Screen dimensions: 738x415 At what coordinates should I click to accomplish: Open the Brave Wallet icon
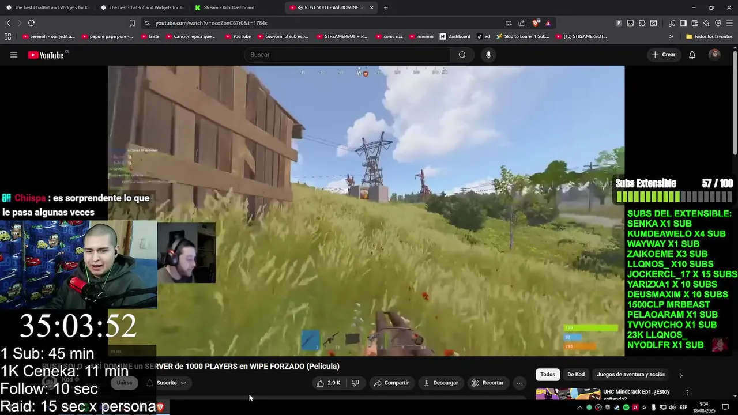tap(695, 23)
